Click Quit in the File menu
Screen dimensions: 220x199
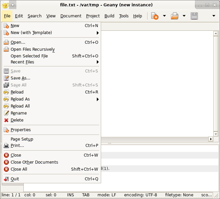(x=15, y=179)
